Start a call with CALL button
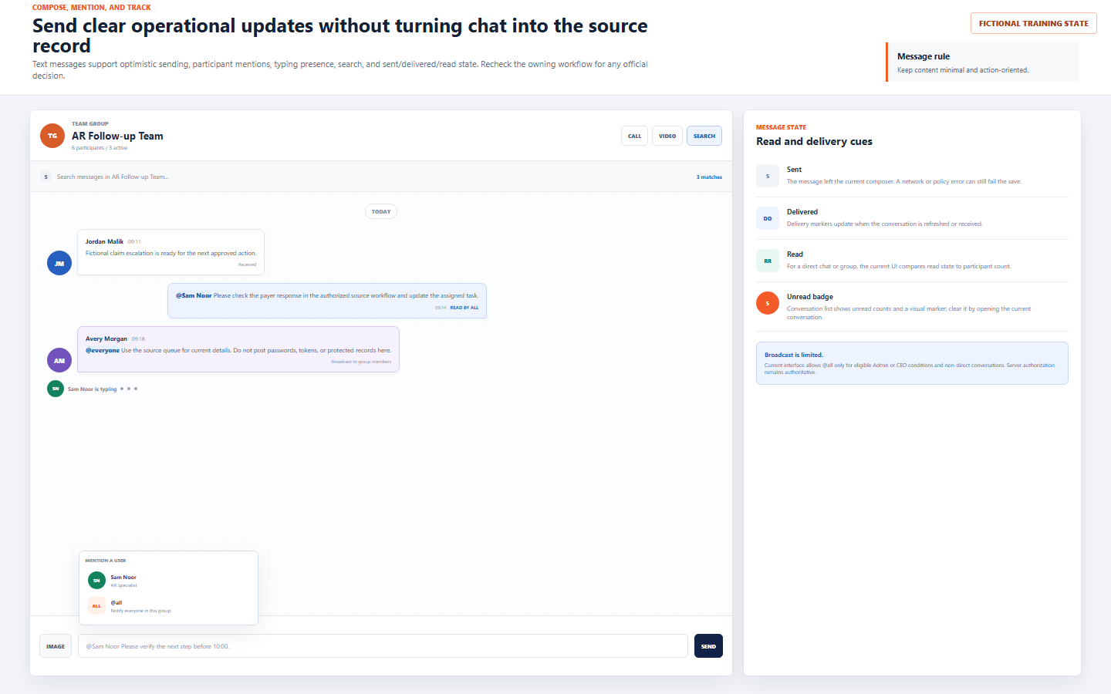The image size is (1111, 694). pos(634,136)
